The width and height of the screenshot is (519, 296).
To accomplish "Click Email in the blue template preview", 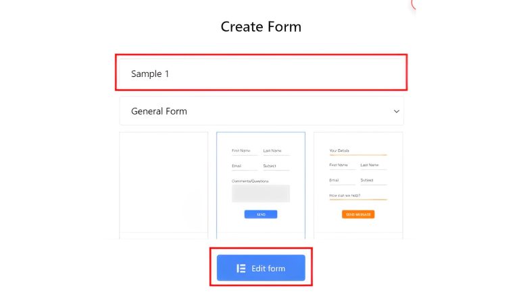I will coord(237,166).
